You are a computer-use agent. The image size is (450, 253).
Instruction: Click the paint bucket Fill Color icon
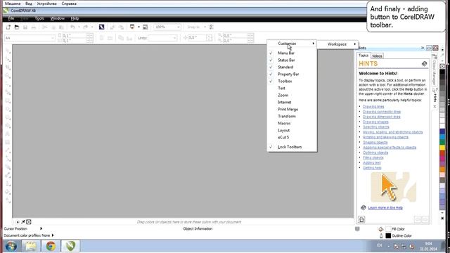[x=381, y=229]
